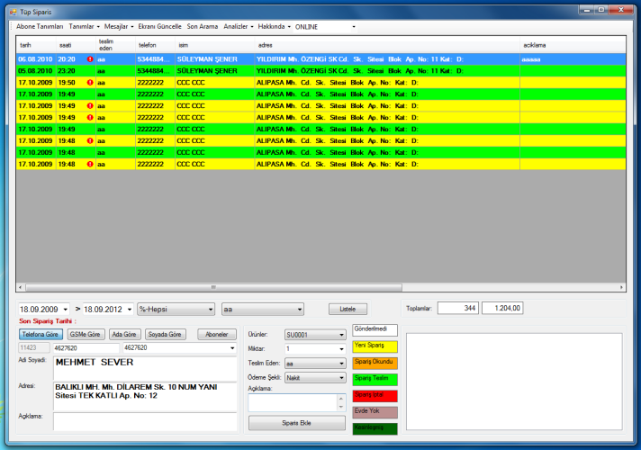The height and width of the screenshot is (450, 641).
Task: Expand the 'aa' filter dropdown beside Listele
Action: coord(300,310)
